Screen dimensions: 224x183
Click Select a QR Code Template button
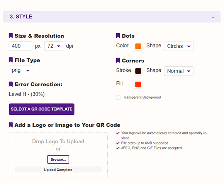[x=42, y=109]
